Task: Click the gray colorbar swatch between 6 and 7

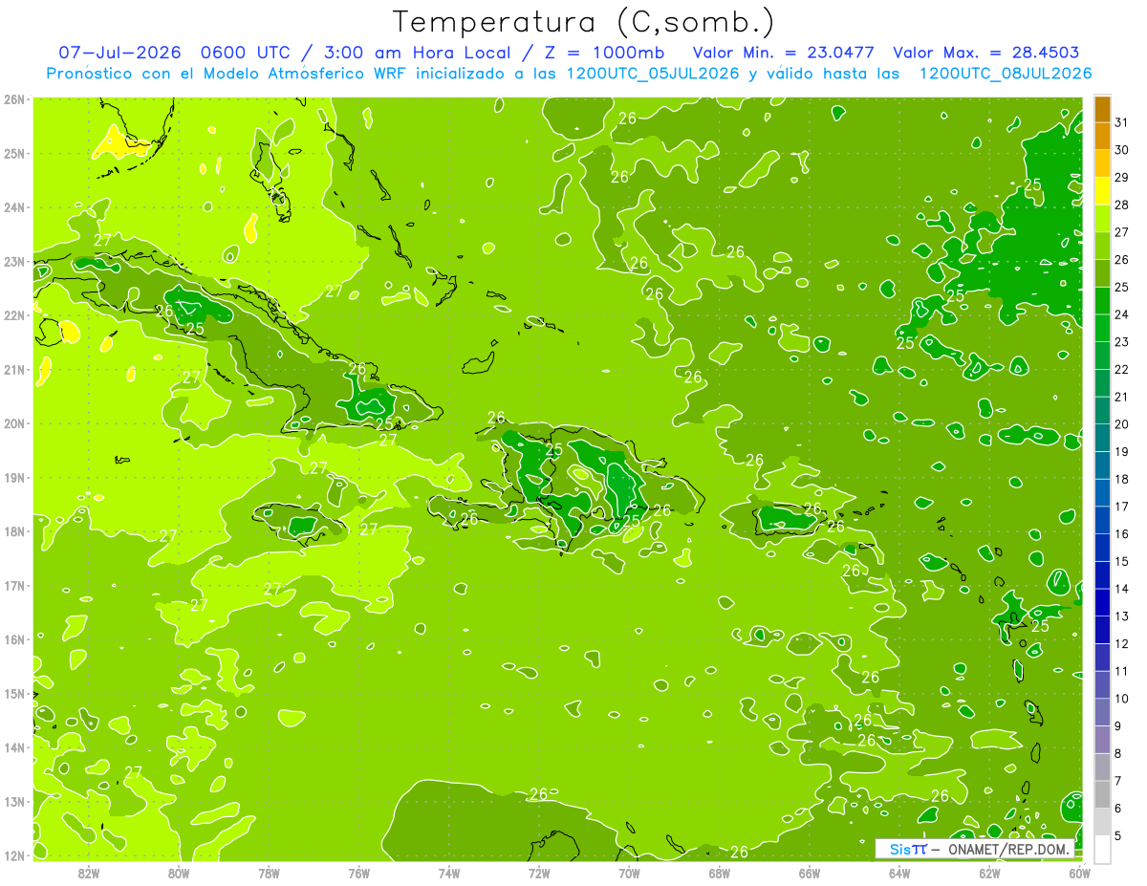Action: point(1102,794)
